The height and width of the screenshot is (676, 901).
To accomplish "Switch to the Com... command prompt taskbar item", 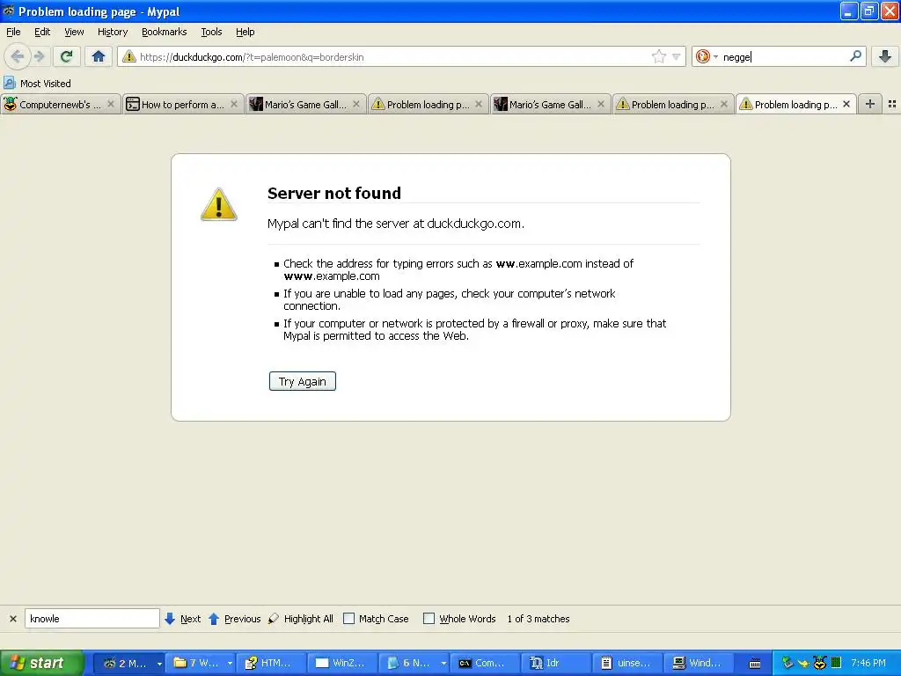I will (x=485, y=663).
